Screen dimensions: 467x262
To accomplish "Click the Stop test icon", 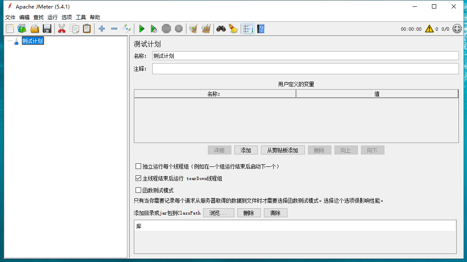I will tap(166, 29).
